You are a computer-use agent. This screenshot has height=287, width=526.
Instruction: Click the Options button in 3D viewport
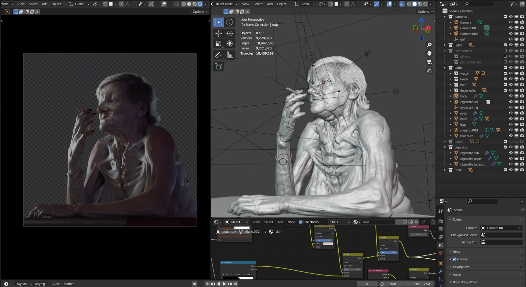[425, 12]
